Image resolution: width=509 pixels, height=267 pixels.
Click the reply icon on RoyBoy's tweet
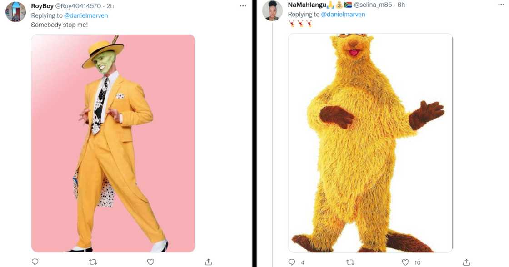point(35,262)
